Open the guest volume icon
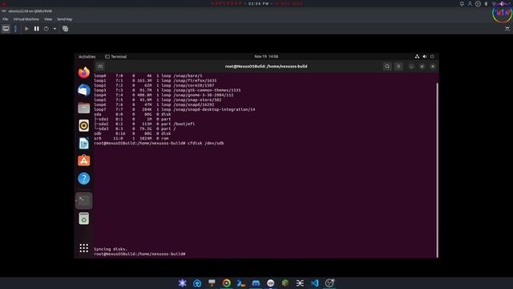This screenshot has height=289, width=513. (425, 57)
